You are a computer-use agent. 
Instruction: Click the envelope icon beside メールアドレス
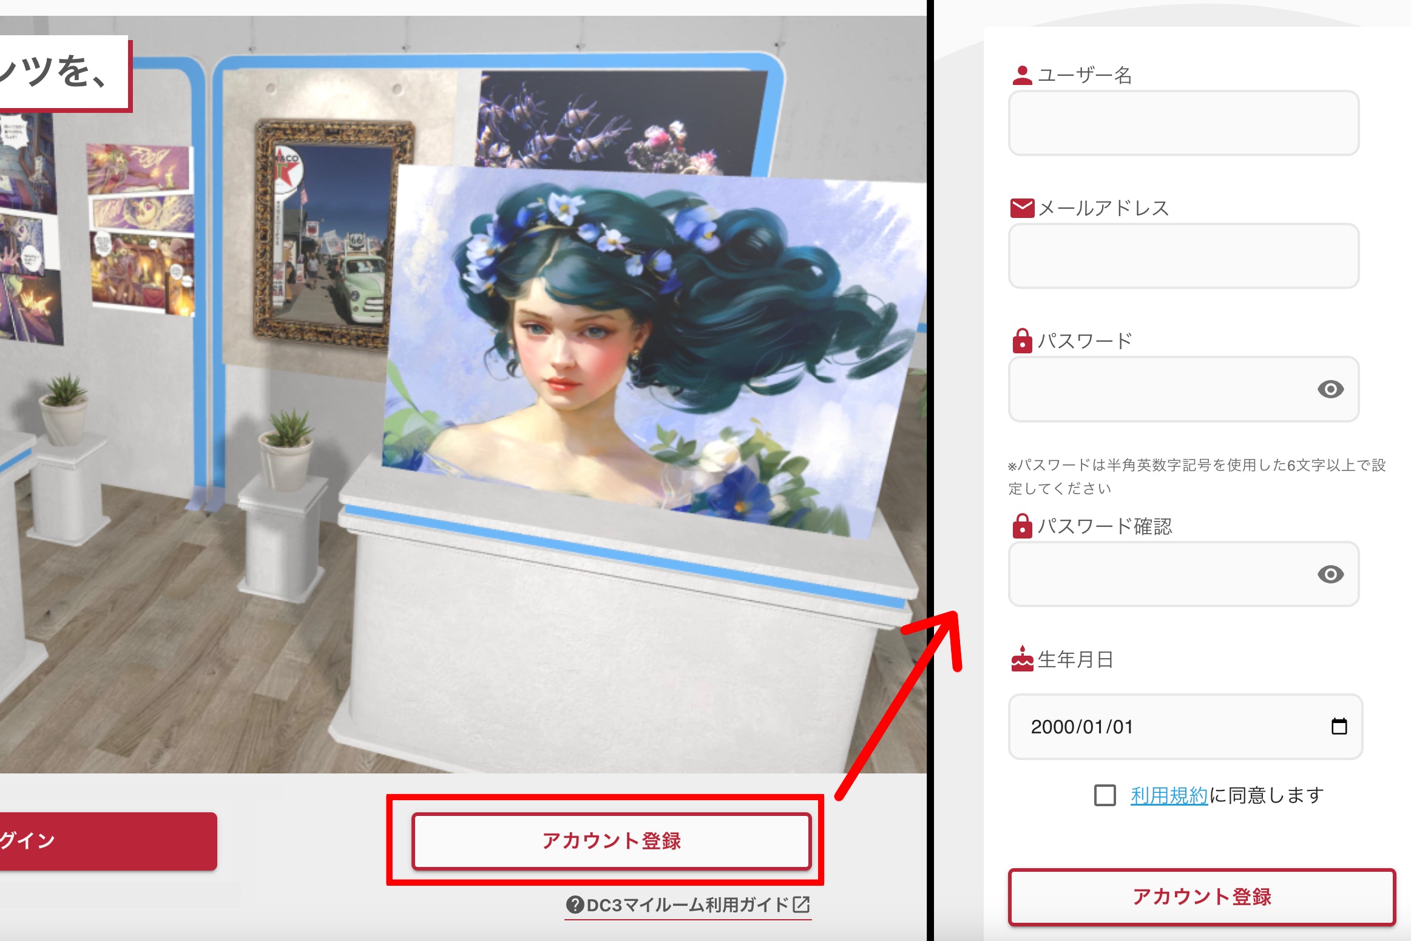[x=1022, y=208]
